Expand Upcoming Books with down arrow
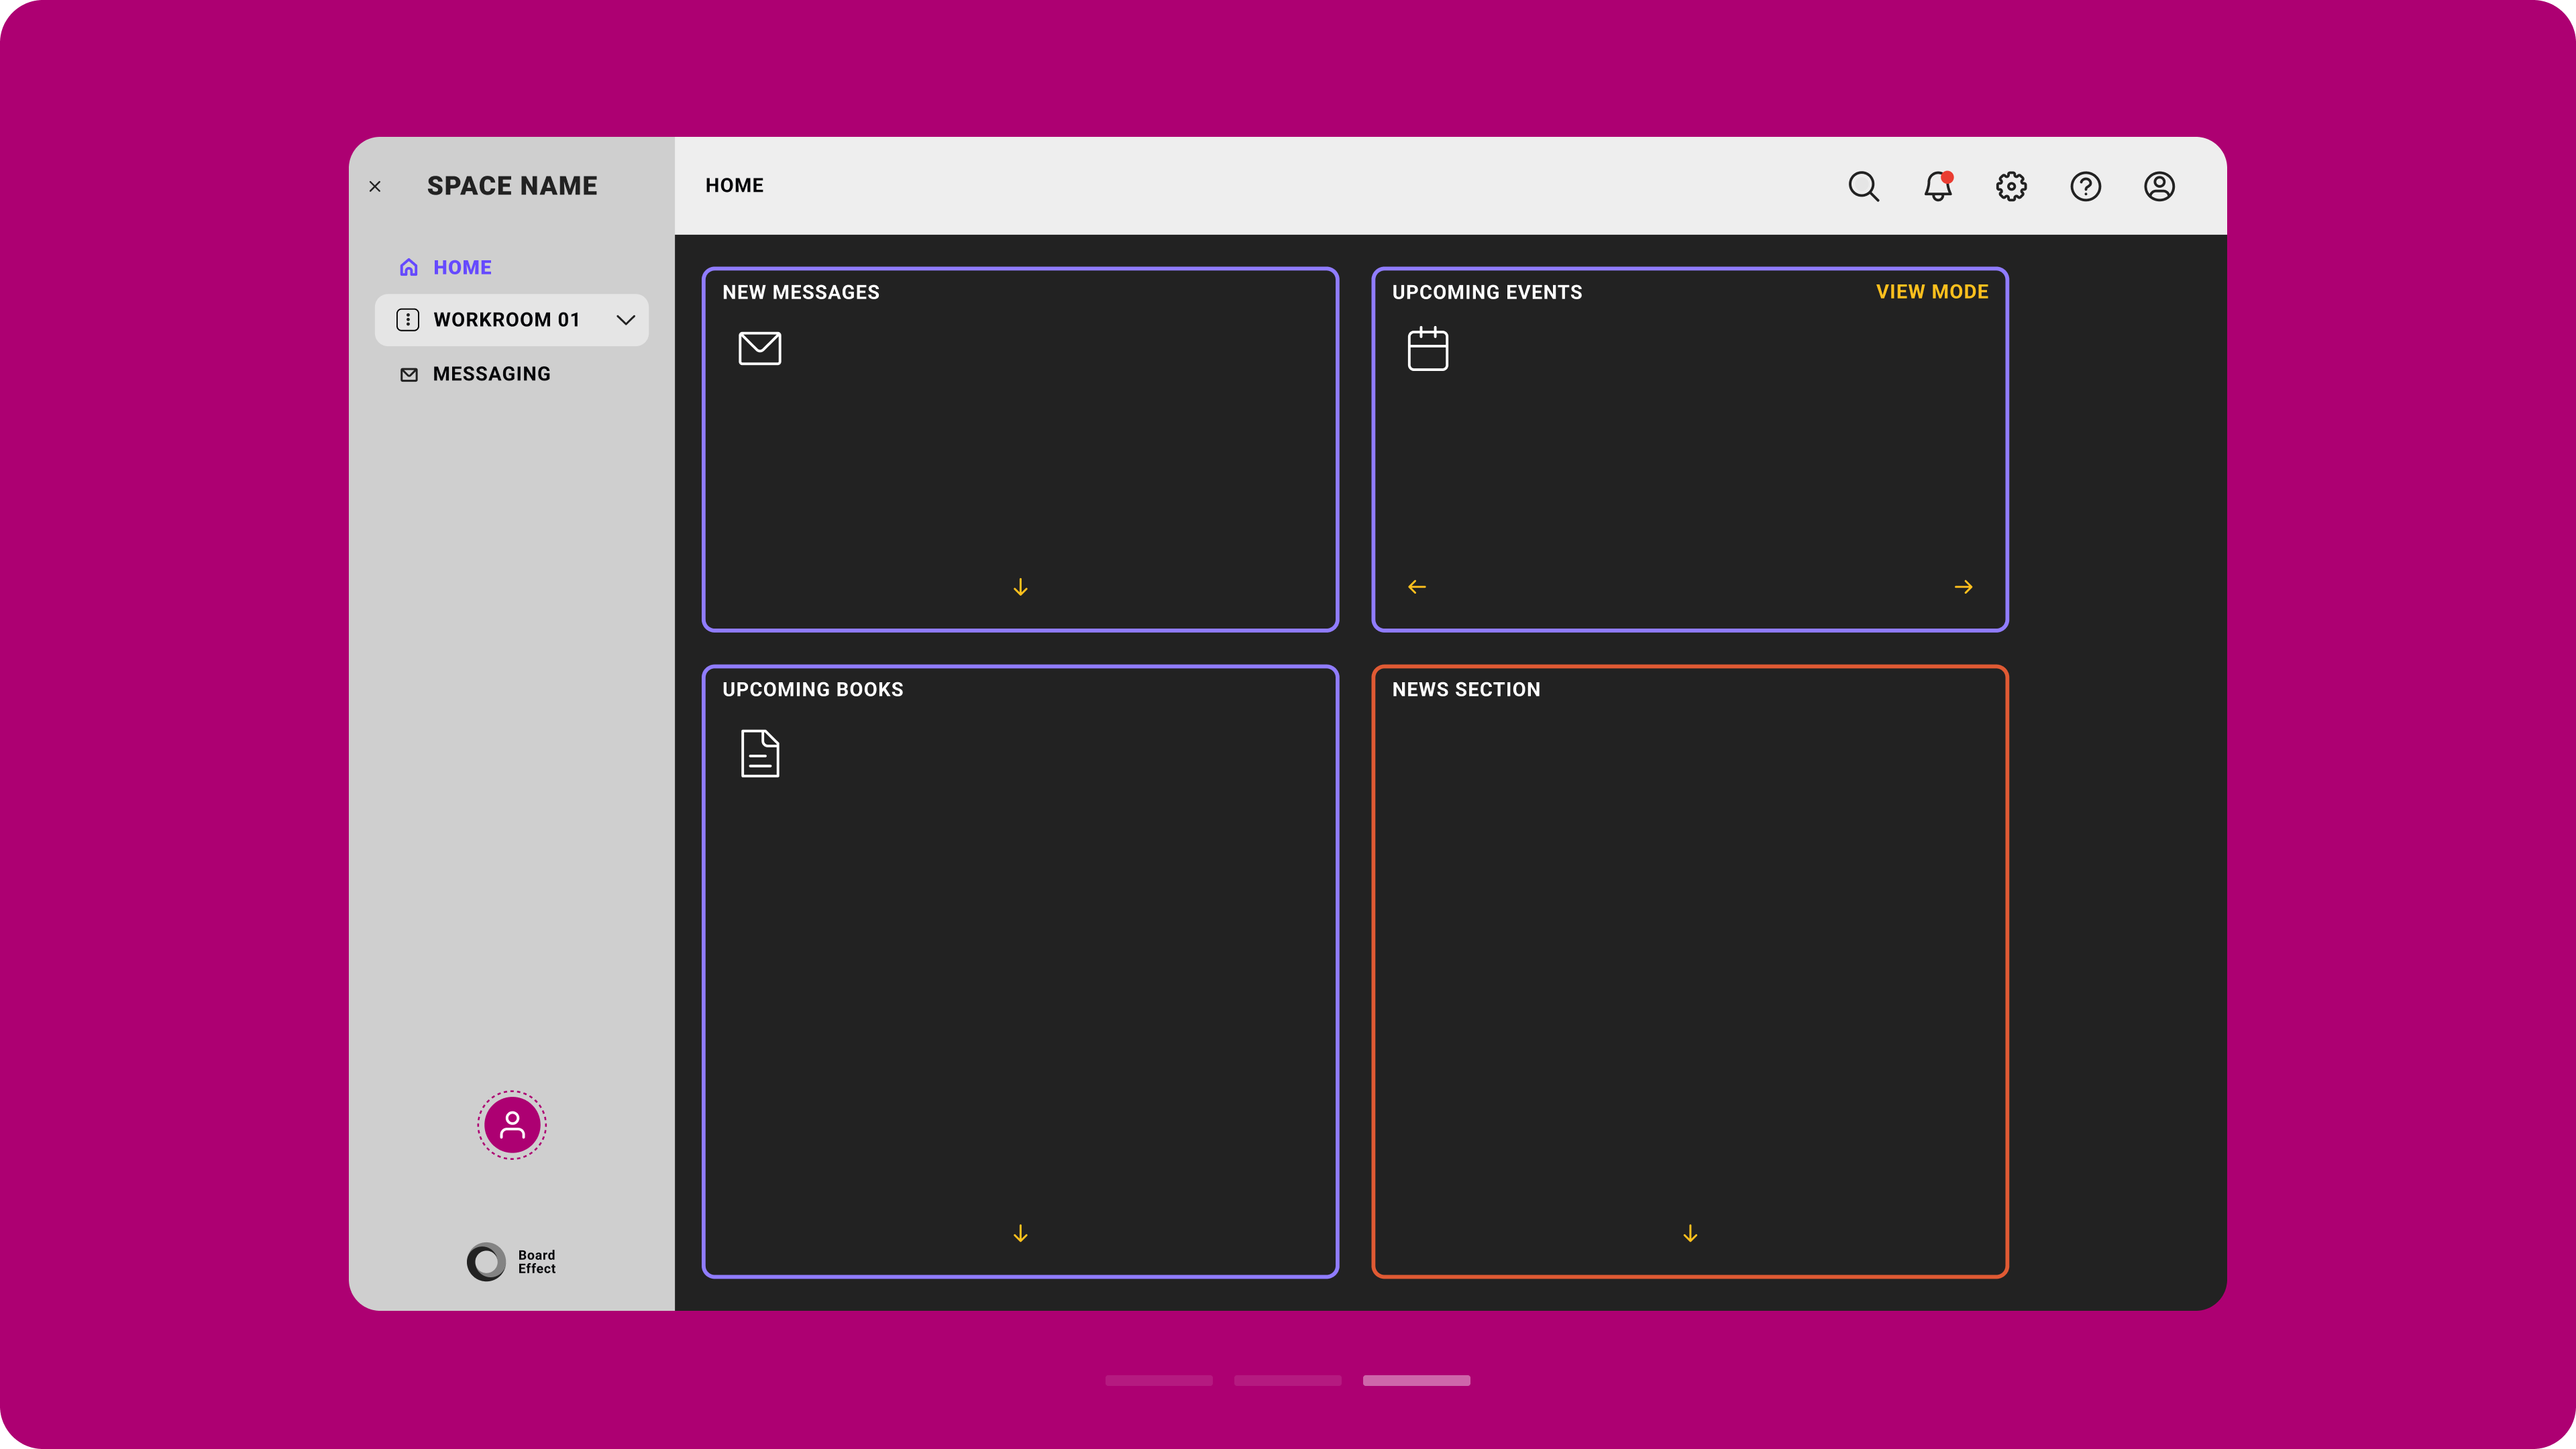2576x1449 pixels. [x=1020, y=1234]
